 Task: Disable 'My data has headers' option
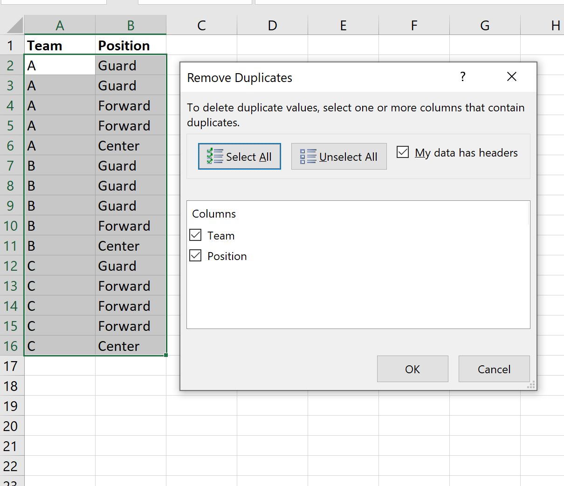(x=402, y=152)
